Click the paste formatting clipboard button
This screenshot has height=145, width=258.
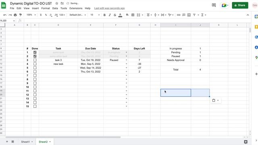[214, 100]
